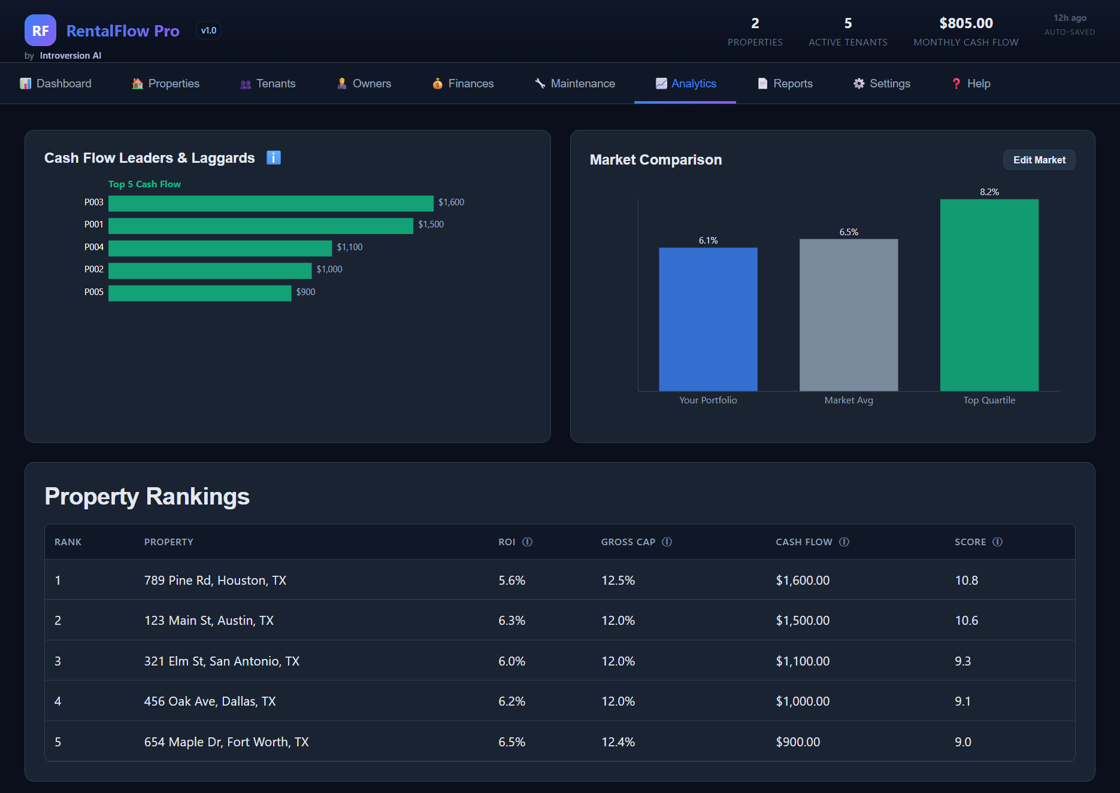
Task: Click the RentalFlow Pro RF logo
Action: 40,30
